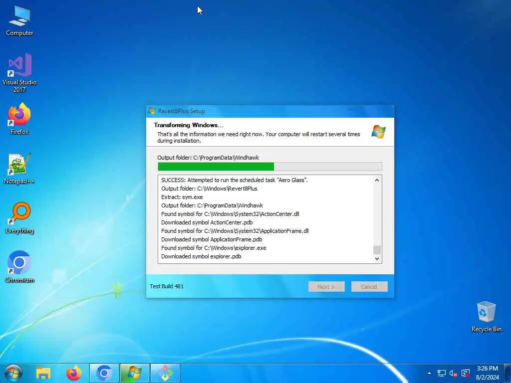The image size is (511, 383).
Task: Click the Cancel button in setup
Action: coord(369,287)
